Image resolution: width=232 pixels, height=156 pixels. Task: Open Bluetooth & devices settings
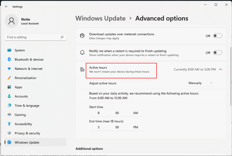click(x=36, y=59)
